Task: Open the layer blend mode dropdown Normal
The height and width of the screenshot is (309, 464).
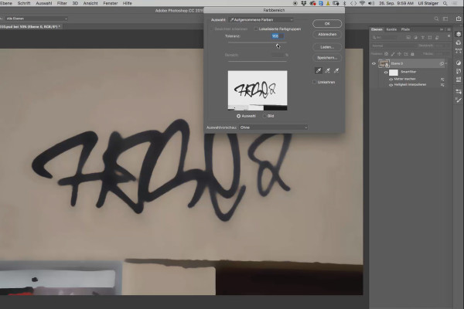Action: (x=394, y=46)
